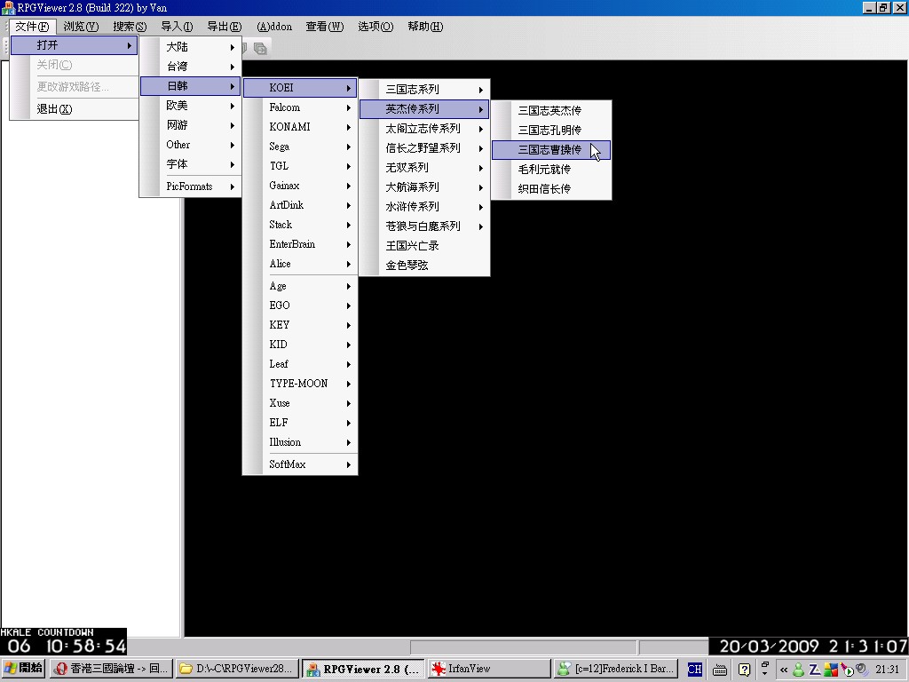The image size is (909, 682).
Task: Expand the 大航海系列 submenu
Action: coord(424,187)
